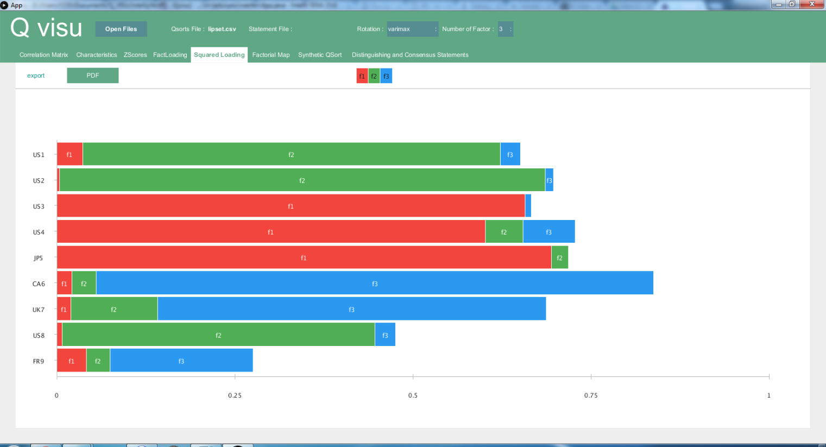Screen dimensions: 826x447
Task: Click the CA6 row label
Action: point(39,284)
